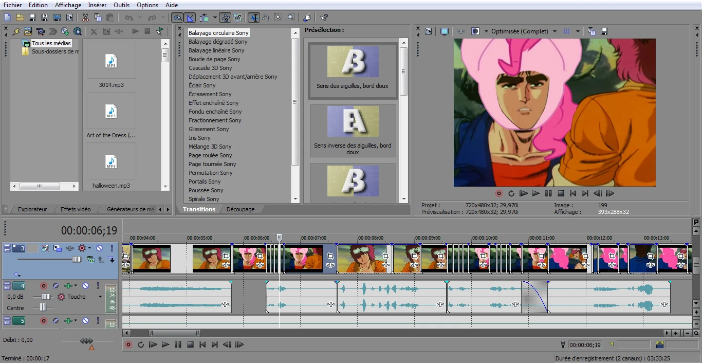This screenshot has width=702, height=363.
Task: Click Record in the timeline transport bar
Action: click(128, 344)
